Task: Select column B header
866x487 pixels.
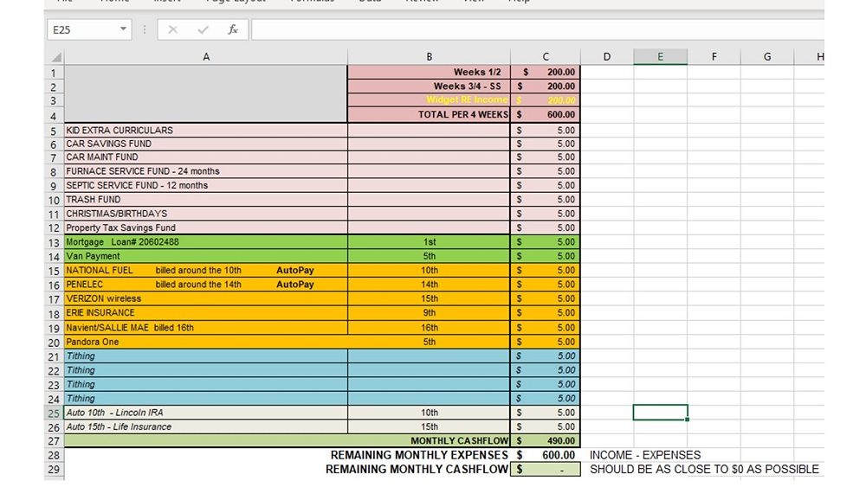Action: [430, 57]
